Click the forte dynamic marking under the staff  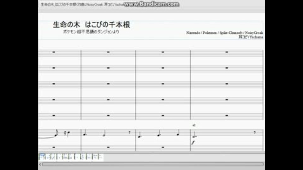[x=193, y=142]
